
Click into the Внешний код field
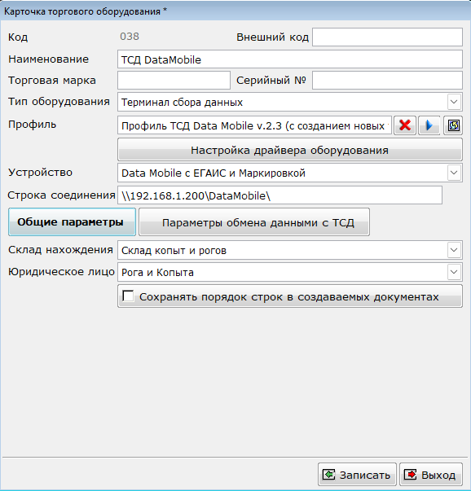pos(387,37)
